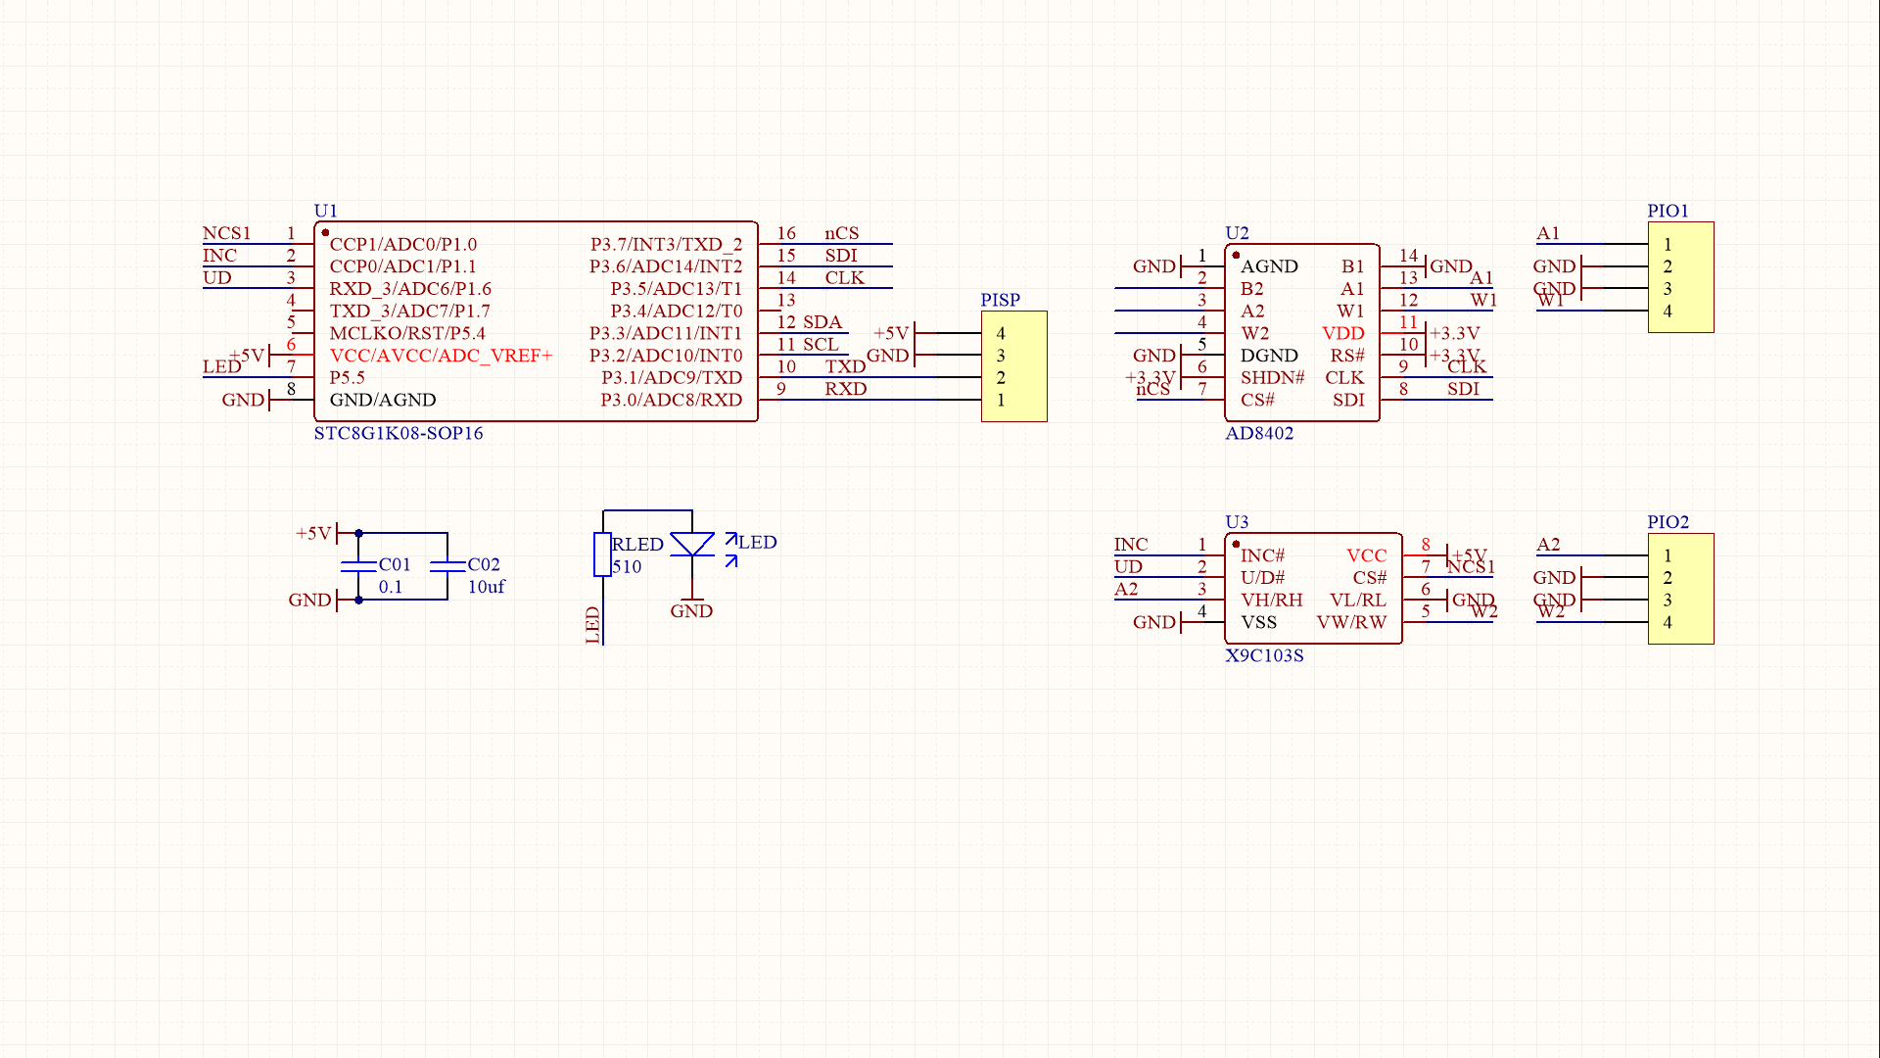Image resolution: width=1880 pixels, height=1058 pixels.
Task: Select the PIO1 header component
Action: pyautogui.click(x=1680, y=277)
